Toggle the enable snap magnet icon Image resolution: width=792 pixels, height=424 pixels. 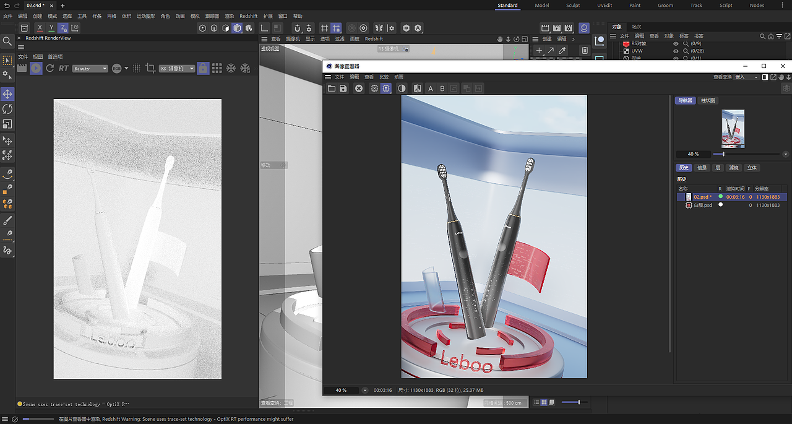coord(297,28)
